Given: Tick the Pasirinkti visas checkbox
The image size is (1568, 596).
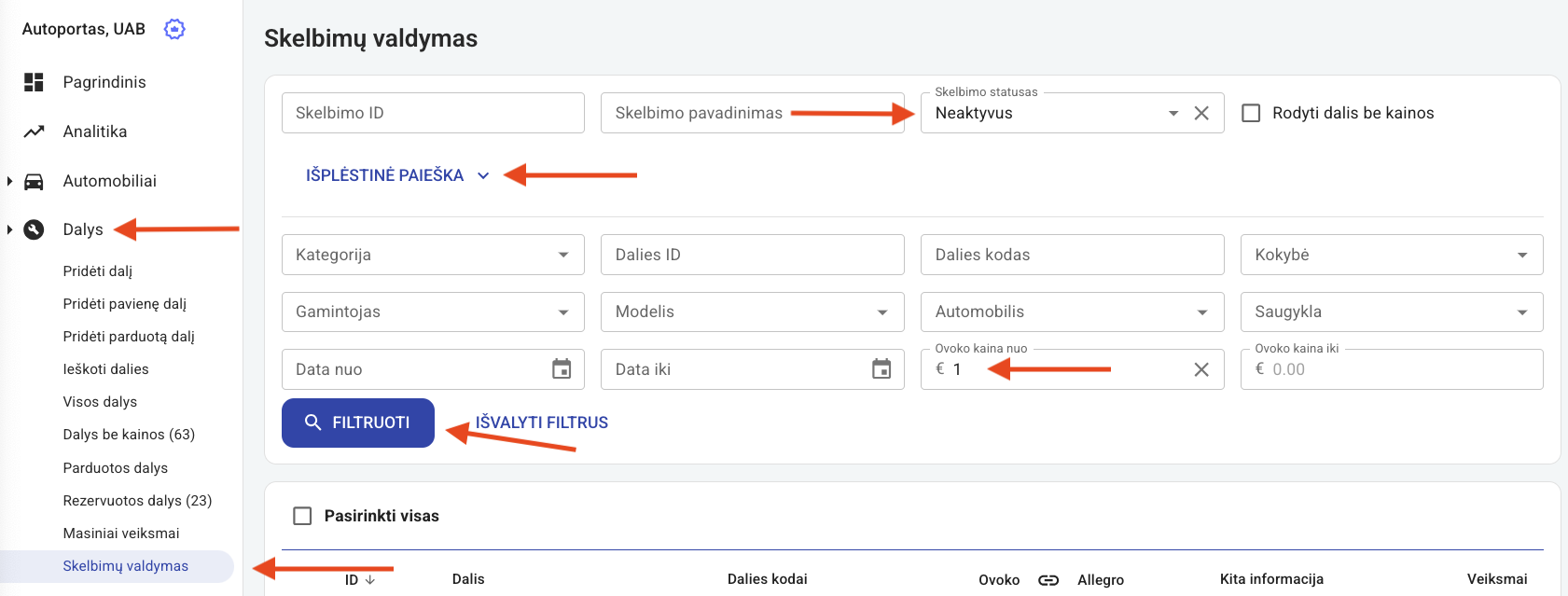Looking at the screenshot, I should 302,516.
